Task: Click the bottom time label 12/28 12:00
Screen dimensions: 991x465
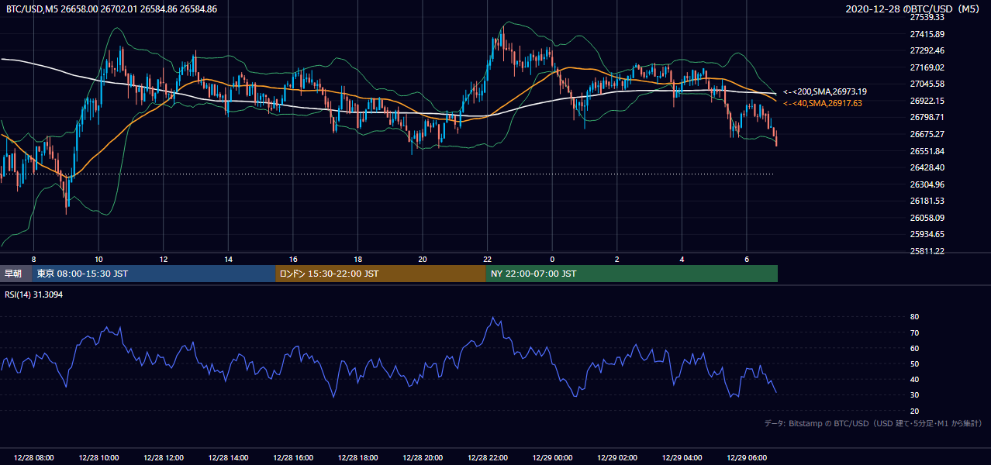Action: pyautogui.click(x=164, y=458)
